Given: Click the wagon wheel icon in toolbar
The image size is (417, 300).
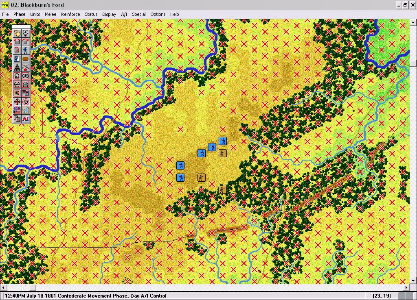Looking at the screenshot, I should (17, 85).
